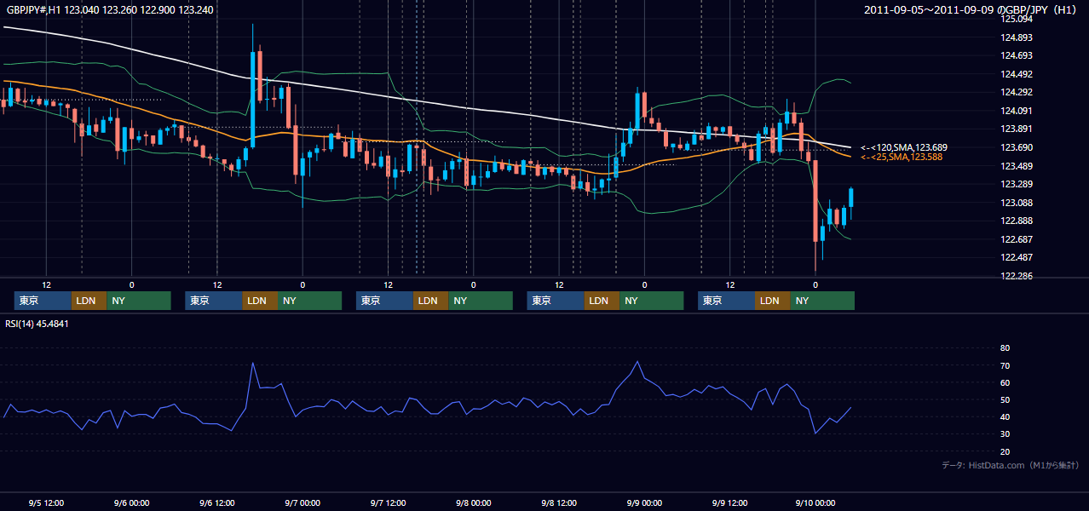Select price axis value 124.693
Image resolution: width=1089 pixels, height=511 pixels.
click(1016, 55)
